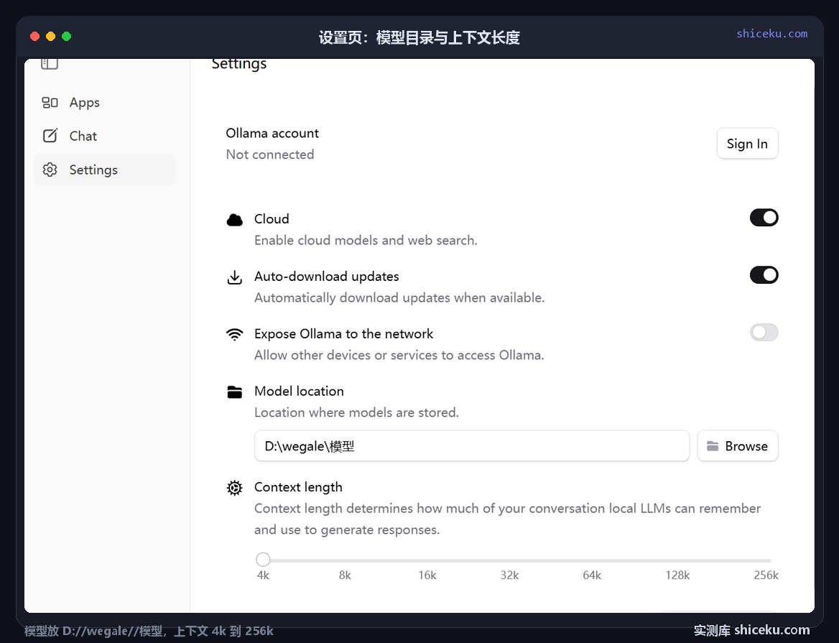
Task: Click 'Auto-download updates' setting label
Action: [326, 276]
